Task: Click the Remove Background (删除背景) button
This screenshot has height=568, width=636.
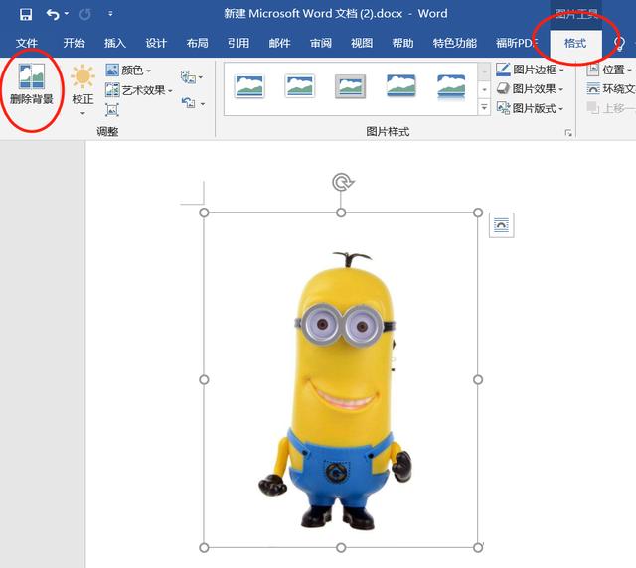Action: (32, 83)
